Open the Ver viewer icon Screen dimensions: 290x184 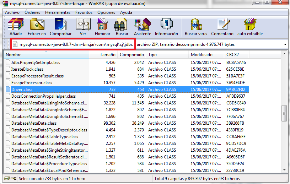[83, 24]
